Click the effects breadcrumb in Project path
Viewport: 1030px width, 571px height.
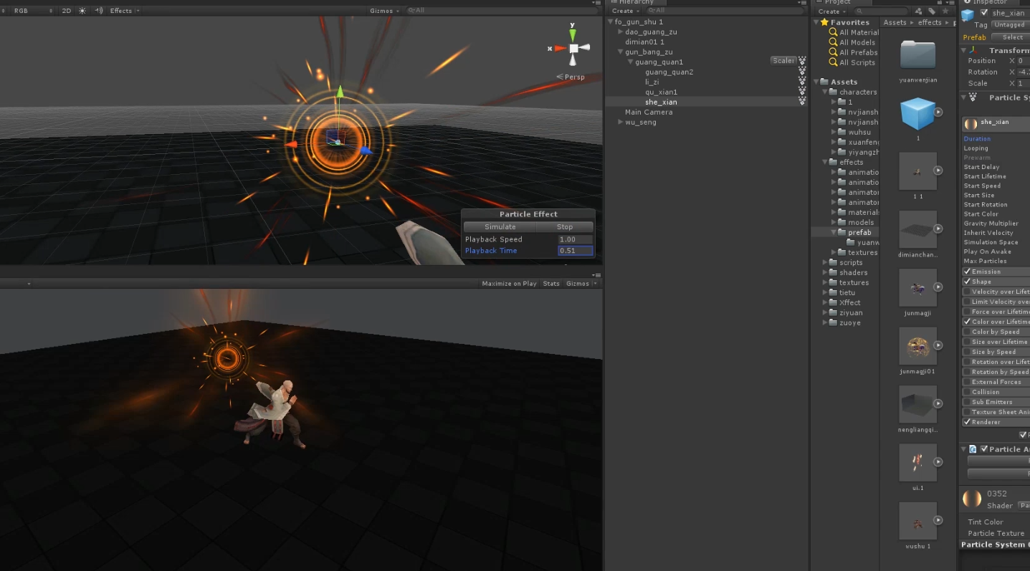930,22
